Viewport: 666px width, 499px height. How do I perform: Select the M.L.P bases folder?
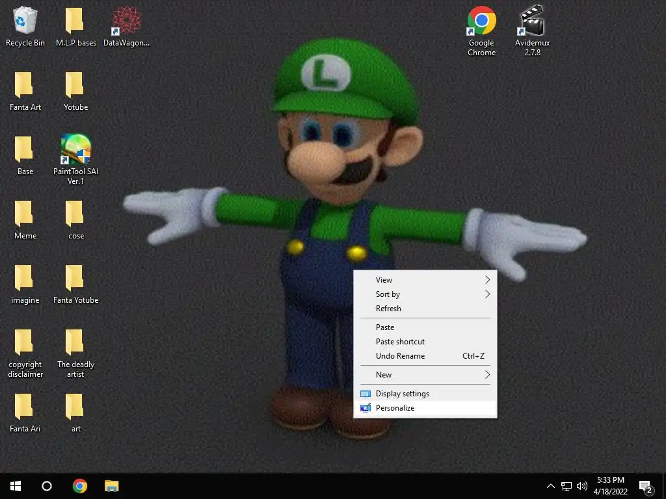coord(75,26)
